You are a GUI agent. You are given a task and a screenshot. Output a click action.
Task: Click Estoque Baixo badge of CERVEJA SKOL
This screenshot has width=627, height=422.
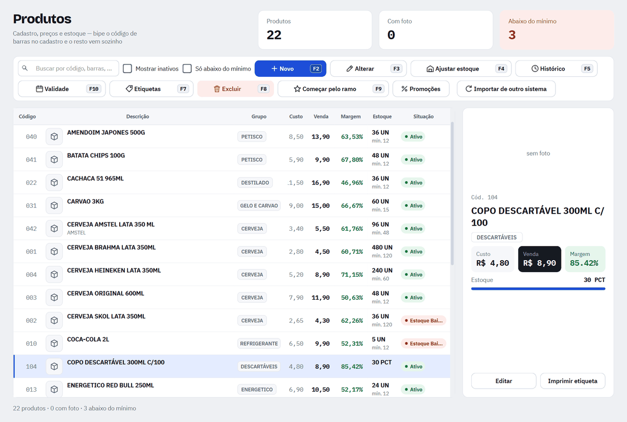(x=424, y=321)
